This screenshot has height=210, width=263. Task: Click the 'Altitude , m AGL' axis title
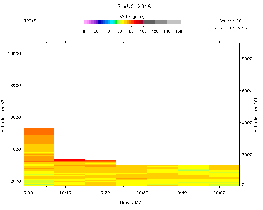(x=256, y=114)
